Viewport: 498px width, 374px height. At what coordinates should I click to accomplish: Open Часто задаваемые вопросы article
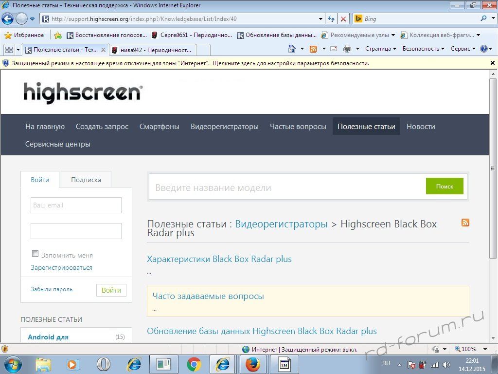pyautogui.click(x=208, y=296)
